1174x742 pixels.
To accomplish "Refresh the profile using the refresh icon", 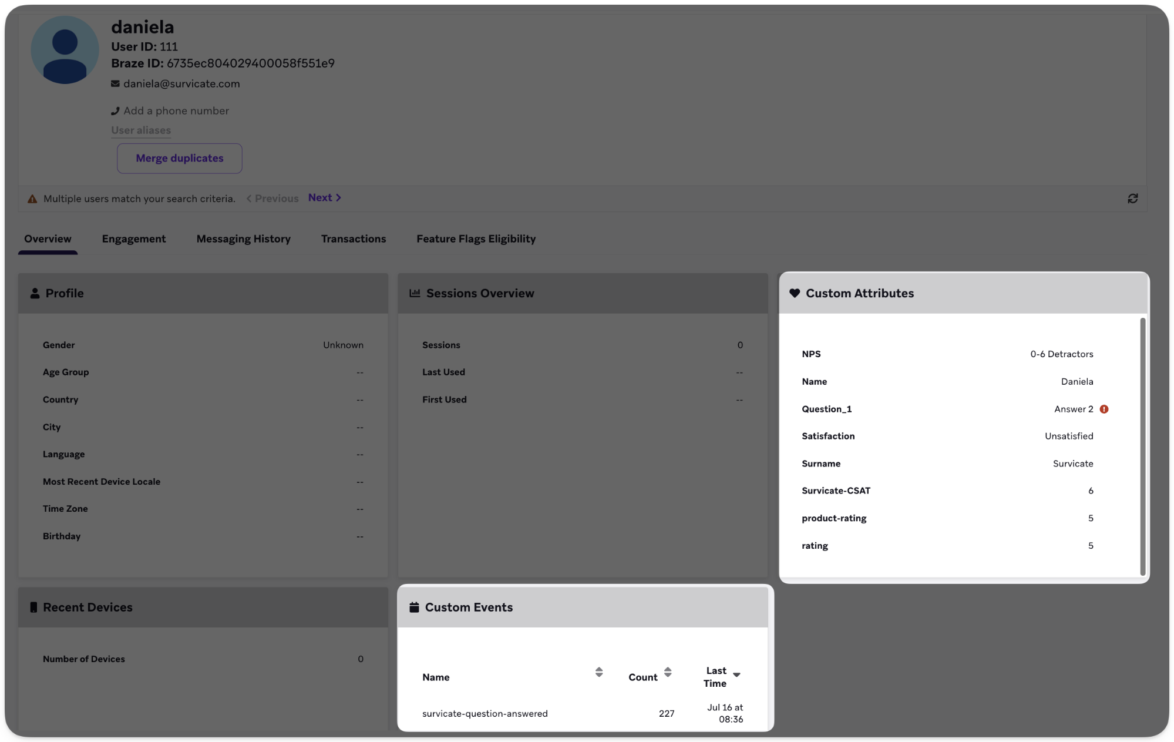I will [x=1133, y=199].
